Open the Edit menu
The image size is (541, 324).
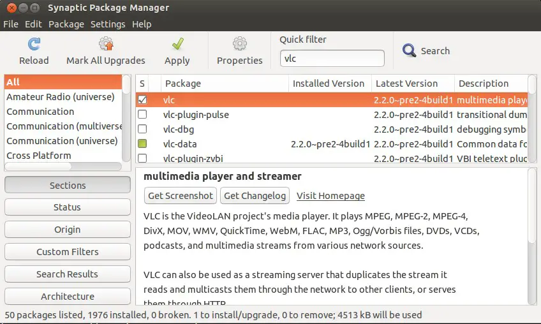(x=33, y=24)
